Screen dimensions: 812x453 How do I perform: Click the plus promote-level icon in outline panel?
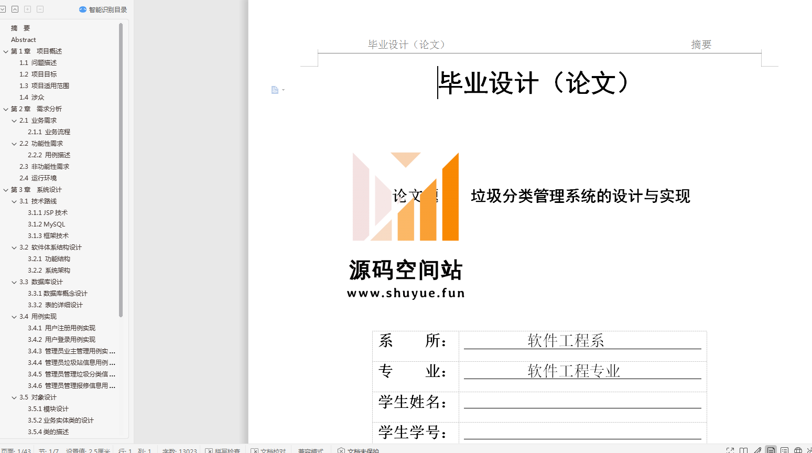tap(27, 9)
